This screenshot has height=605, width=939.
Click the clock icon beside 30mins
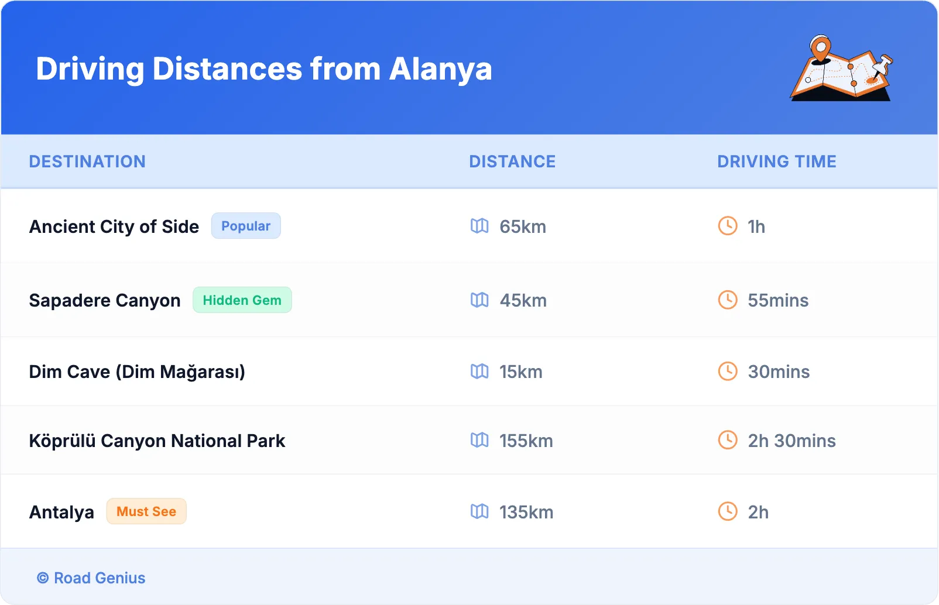pos(728,372)
